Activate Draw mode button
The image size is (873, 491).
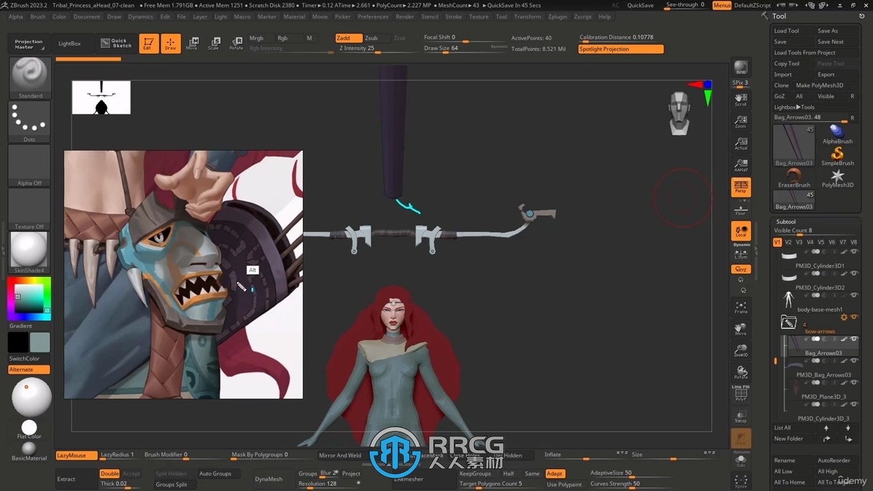pos(171,44)
